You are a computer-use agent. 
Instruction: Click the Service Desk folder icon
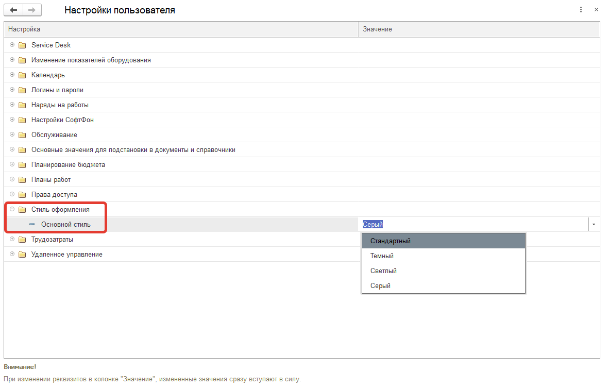click(22, 45)
